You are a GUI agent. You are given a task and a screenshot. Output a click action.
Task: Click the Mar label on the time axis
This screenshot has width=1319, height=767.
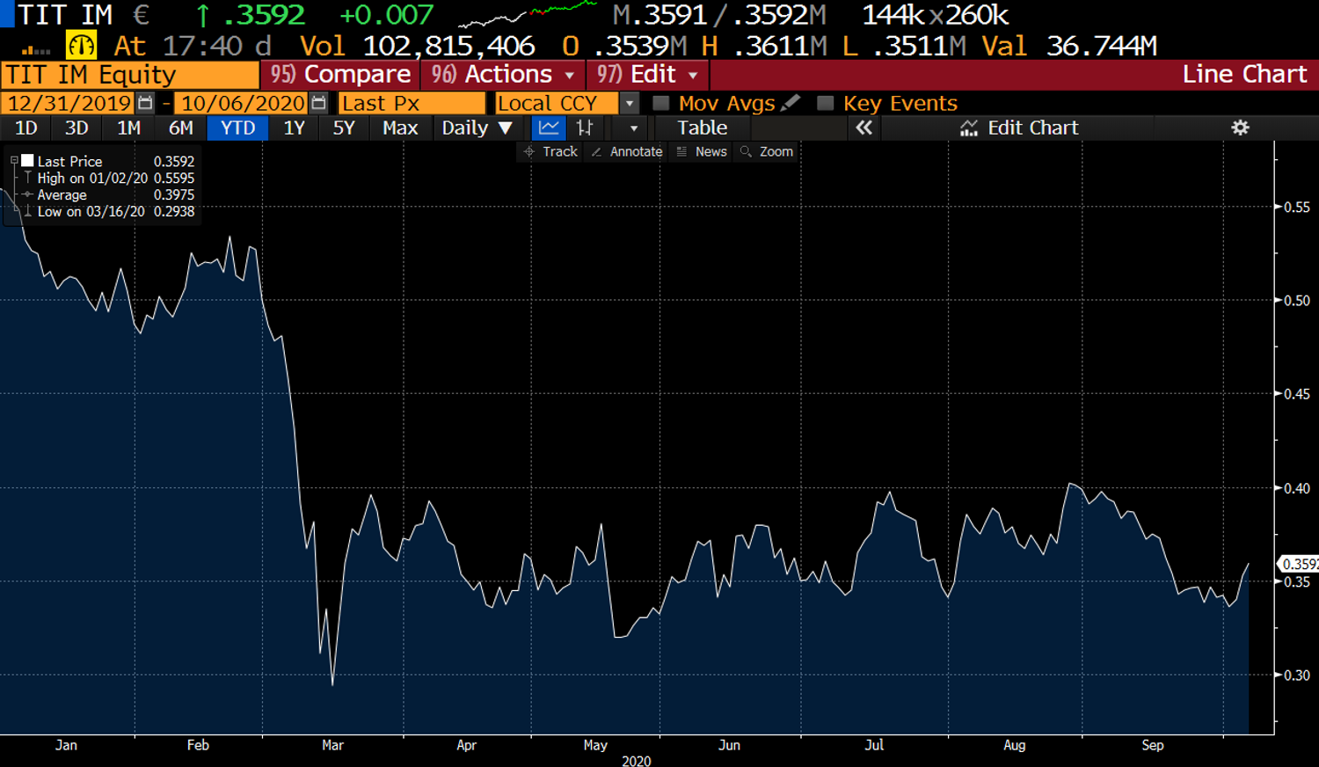(332, 745)
